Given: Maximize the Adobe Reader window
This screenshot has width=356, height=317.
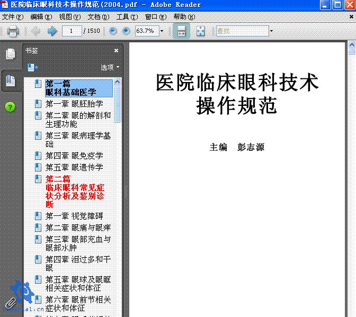Looking at the screenshot, I should 337,5.
